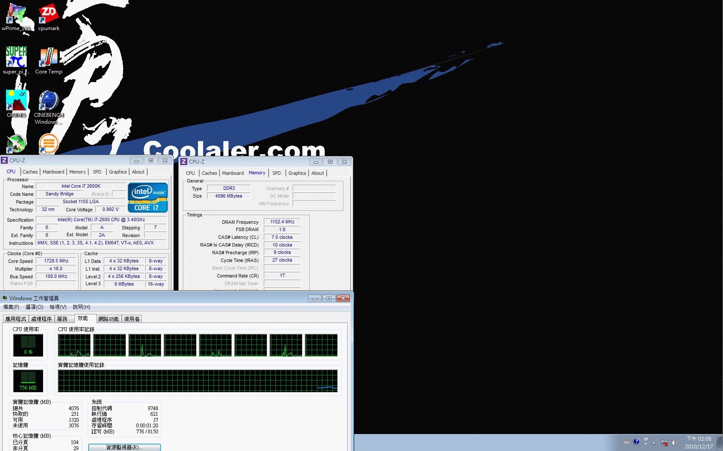Launch the Core Temp desktop icon
723x451 pixels.
point(49,60)
